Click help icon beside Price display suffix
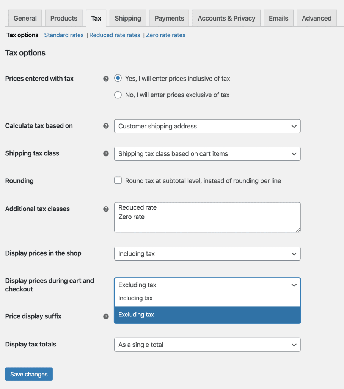The image size is (344, 389). [106, 316]
